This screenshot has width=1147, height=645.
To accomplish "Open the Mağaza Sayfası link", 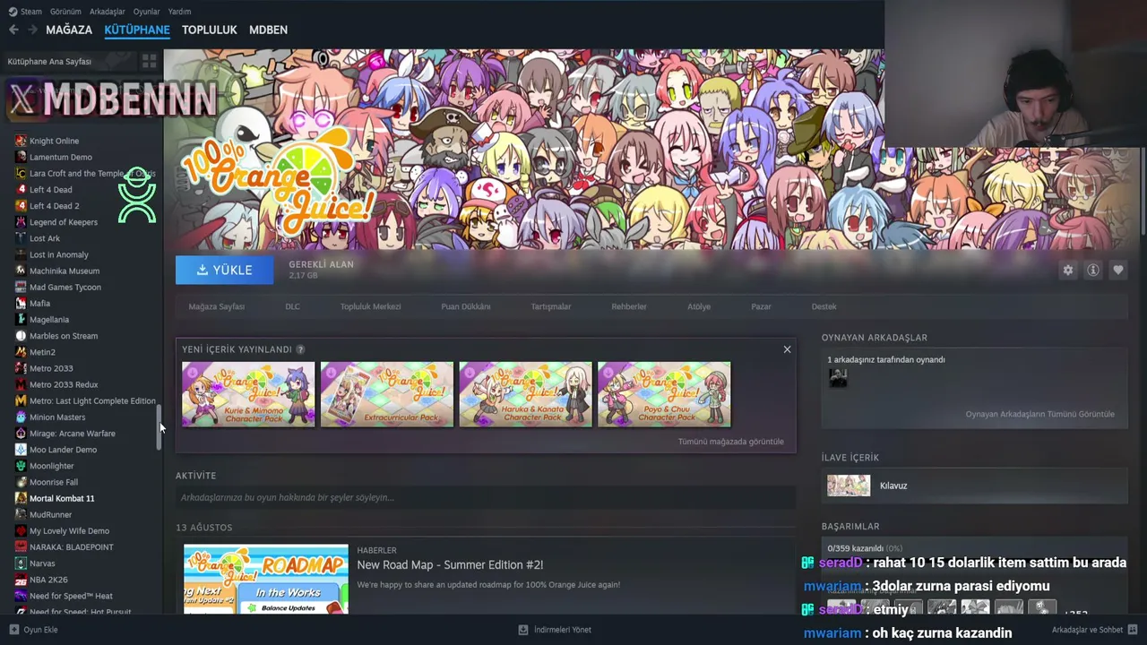I will [217, 306].
